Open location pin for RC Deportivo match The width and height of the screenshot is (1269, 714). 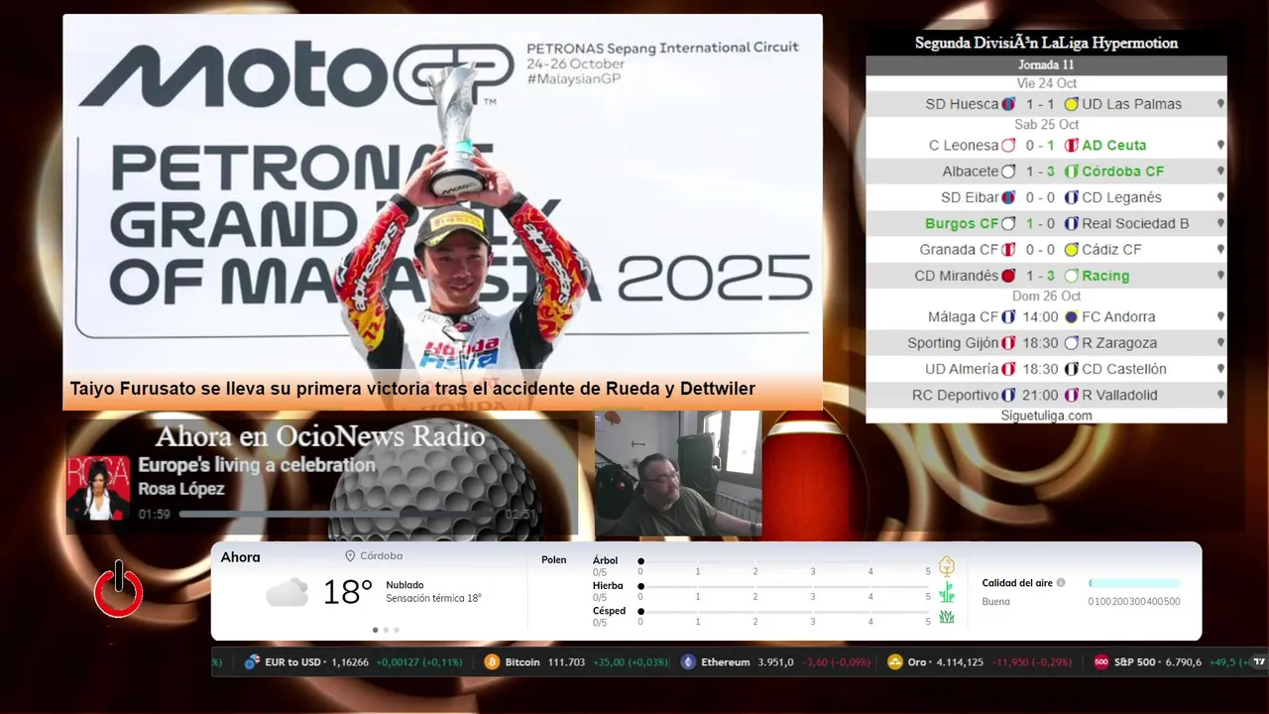(1220, 395)
